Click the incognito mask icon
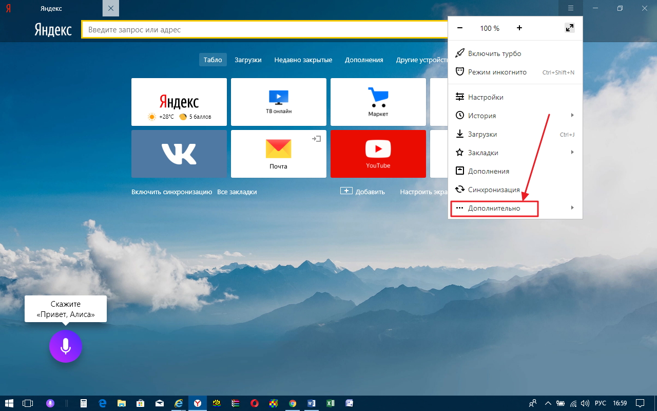Screen dimensions: 657x411 coord(460,72)
